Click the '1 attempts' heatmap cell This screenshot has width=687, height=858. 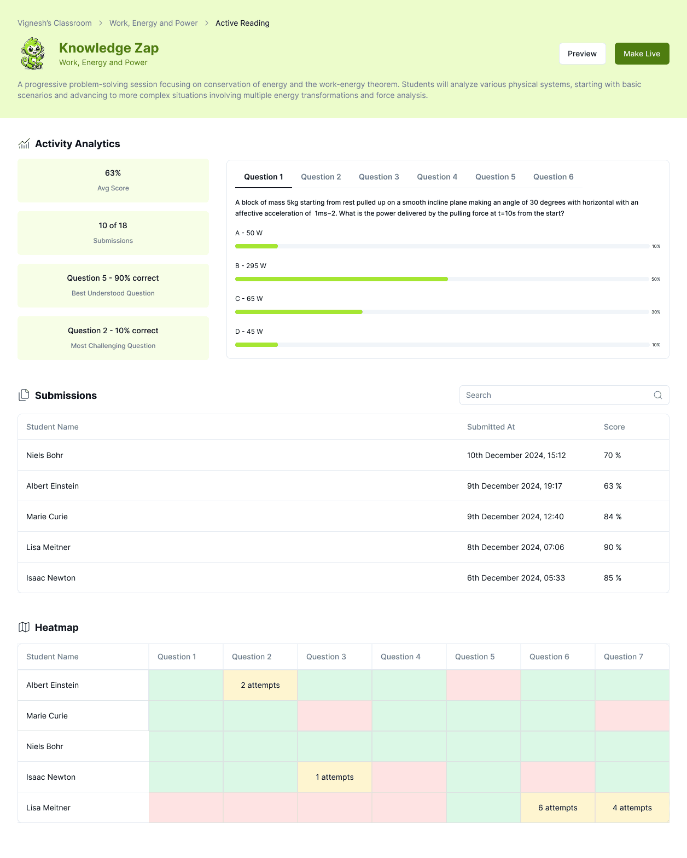pos(335,777)
